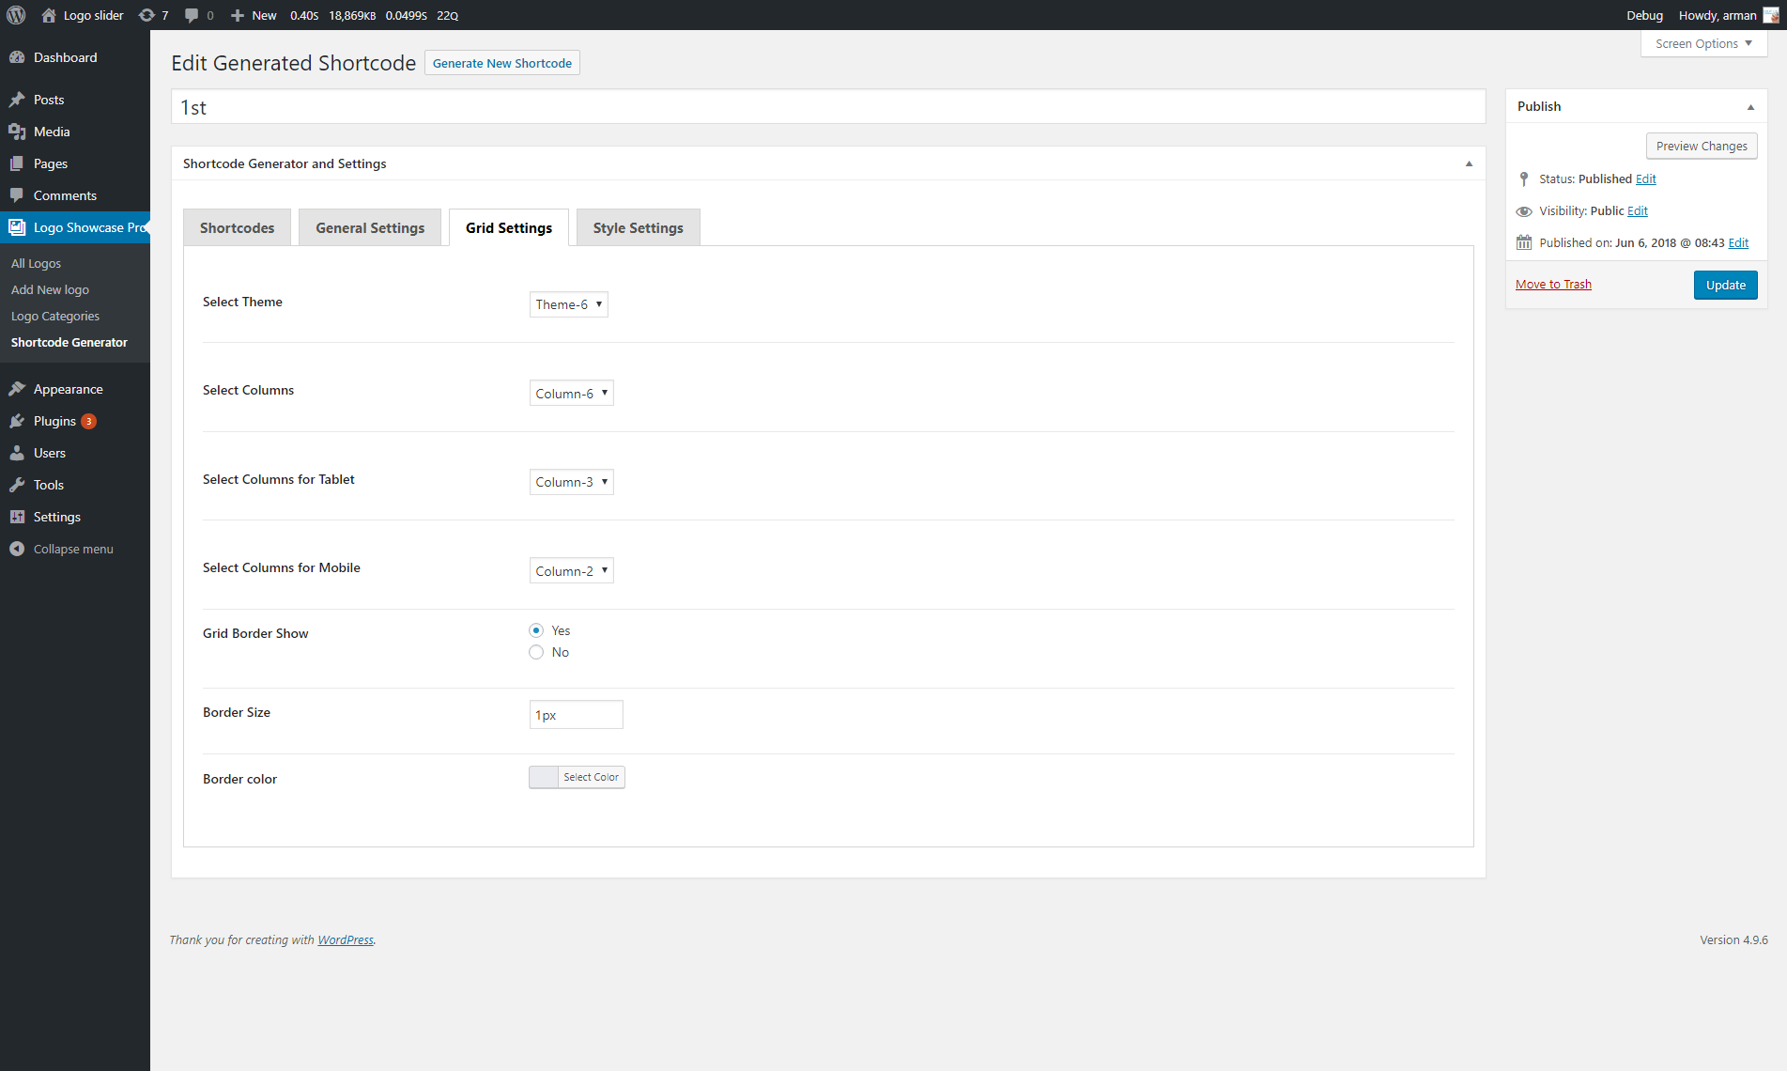
Task: Select Yes for Grid Border Show
Action: [x=536, y=630]
